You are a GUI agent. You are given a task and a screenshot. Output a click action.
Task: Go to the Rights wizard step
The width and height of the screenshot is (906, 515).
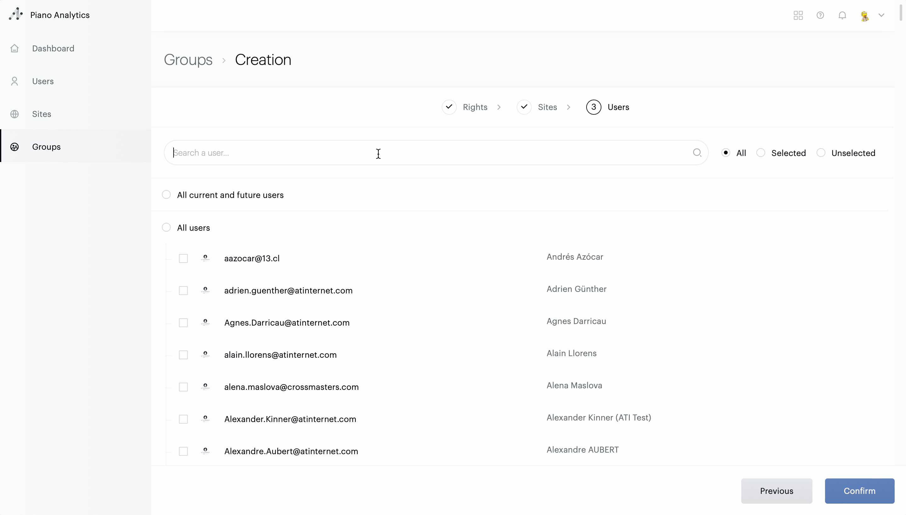(x=474, y=107)
